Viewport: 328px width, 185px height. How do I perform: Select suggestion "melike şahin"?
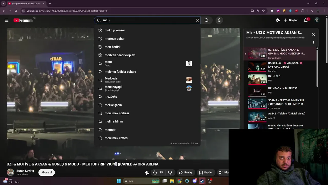click(x=147, y=105)
